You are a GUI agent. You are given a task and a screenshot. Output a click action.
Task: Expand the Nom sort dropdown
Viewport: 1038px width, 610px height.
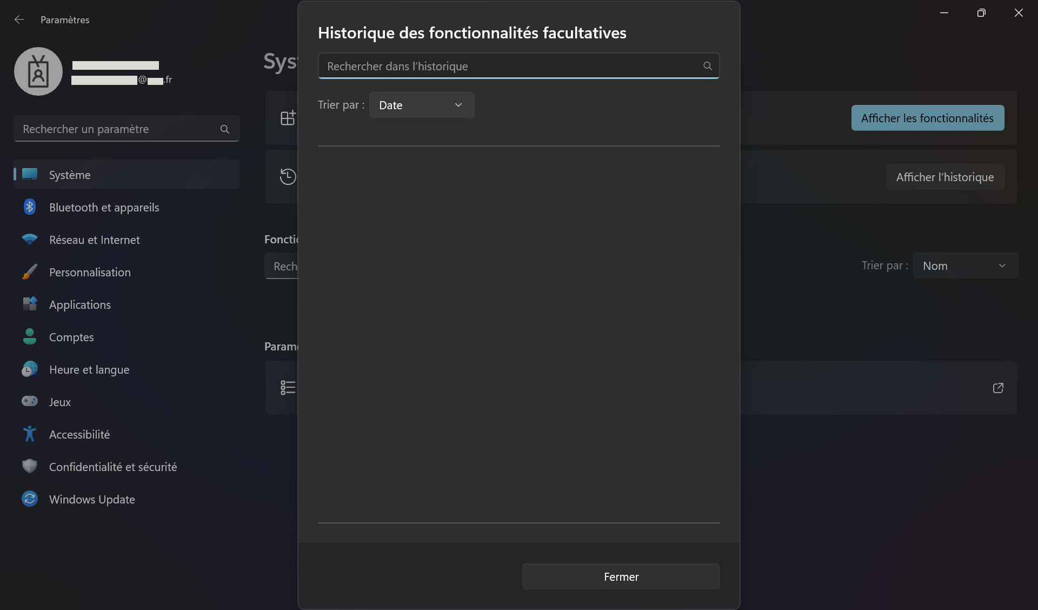point(965,266)
